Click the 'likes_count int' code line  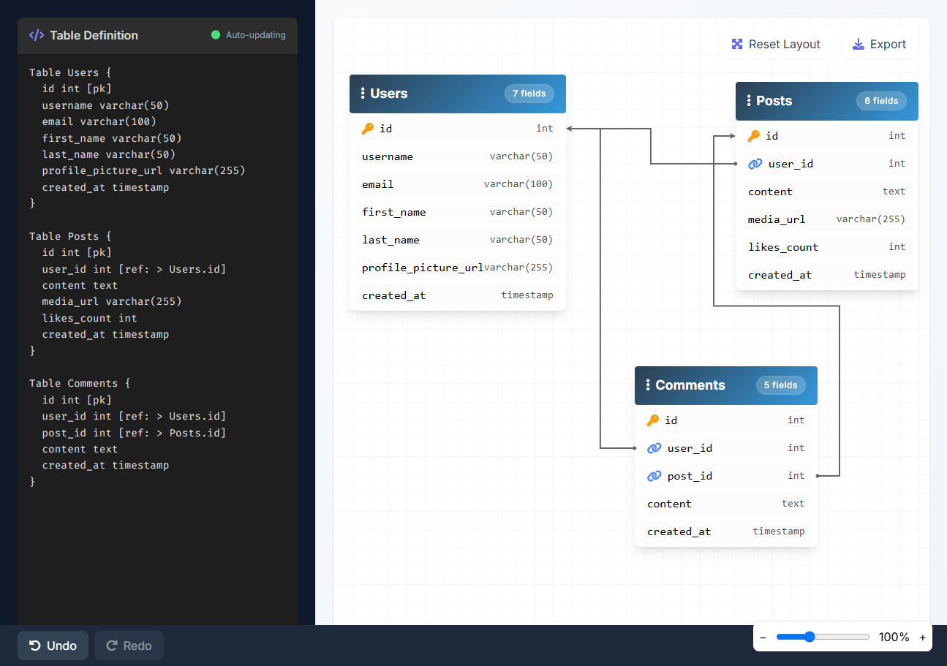(90, 318)
